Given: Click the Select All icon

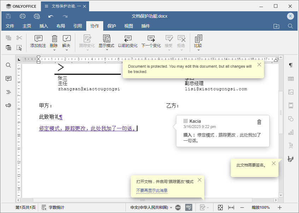Looking at the screenshot, I should point(19,48).
